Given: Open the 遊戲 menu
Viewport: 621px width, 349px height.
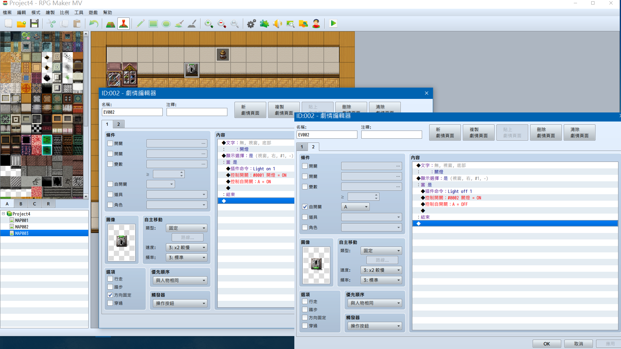Looking at the screenshot, I should pyautogui.click(x=93, y=13).
